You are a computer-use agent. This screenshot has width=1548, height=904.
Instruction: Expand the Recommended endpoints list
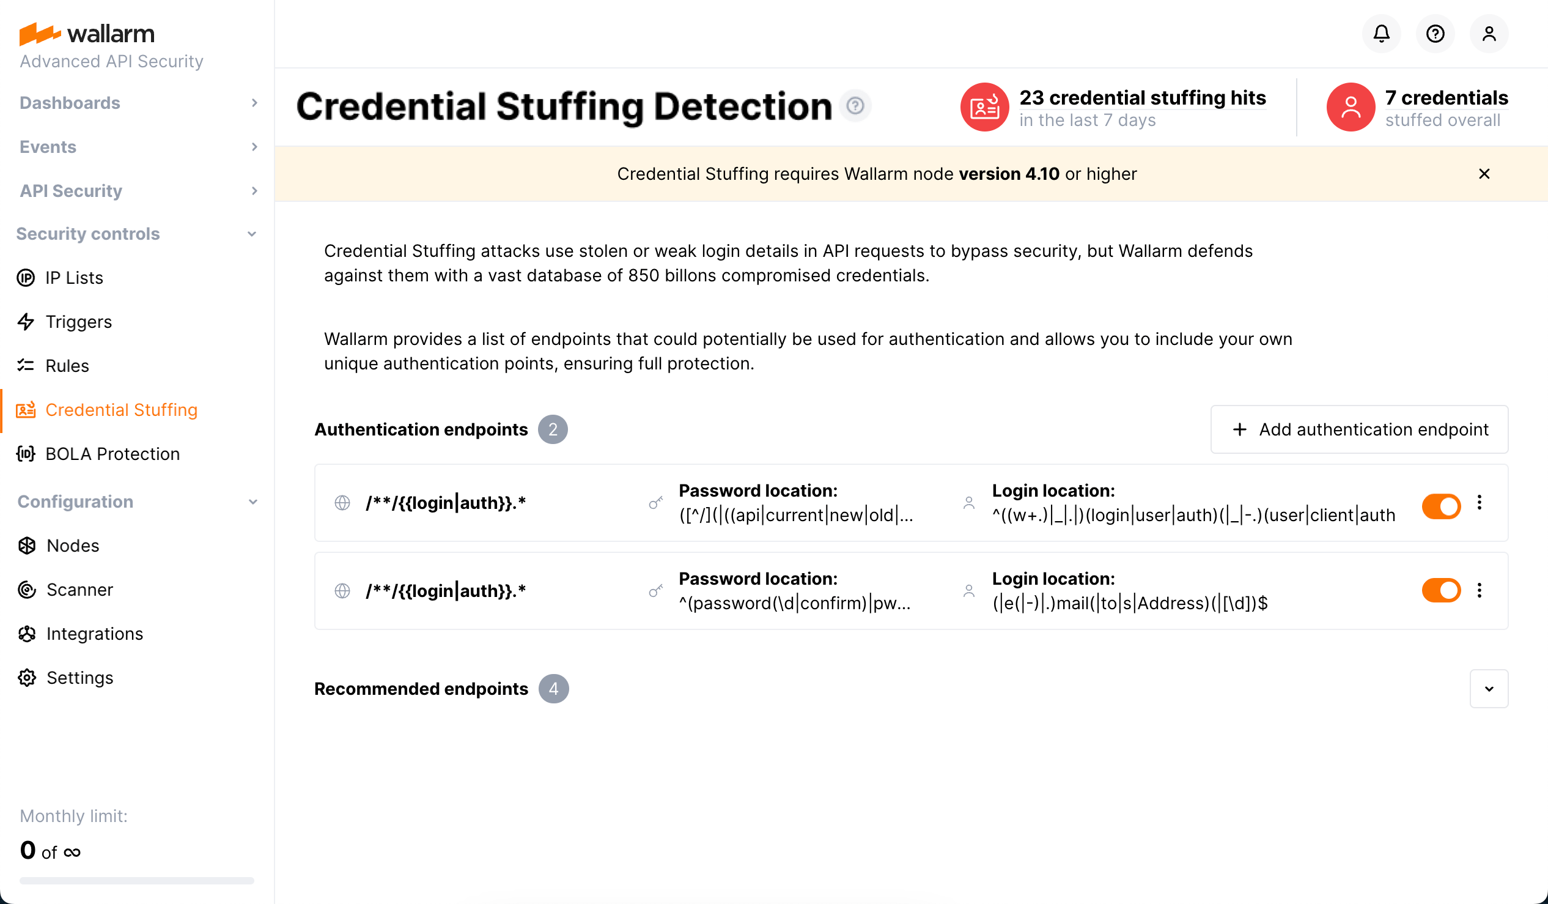click(1489, 688)
